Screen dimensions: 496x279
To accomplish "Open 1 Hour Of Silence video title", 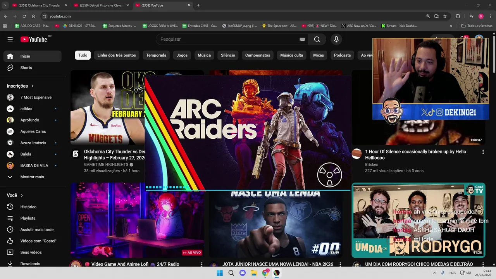I will (415, 155).
